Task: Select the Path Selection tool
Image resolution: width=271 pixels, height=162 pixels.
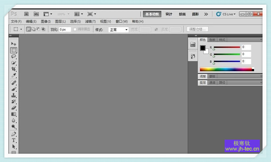Action: point(14,146)
